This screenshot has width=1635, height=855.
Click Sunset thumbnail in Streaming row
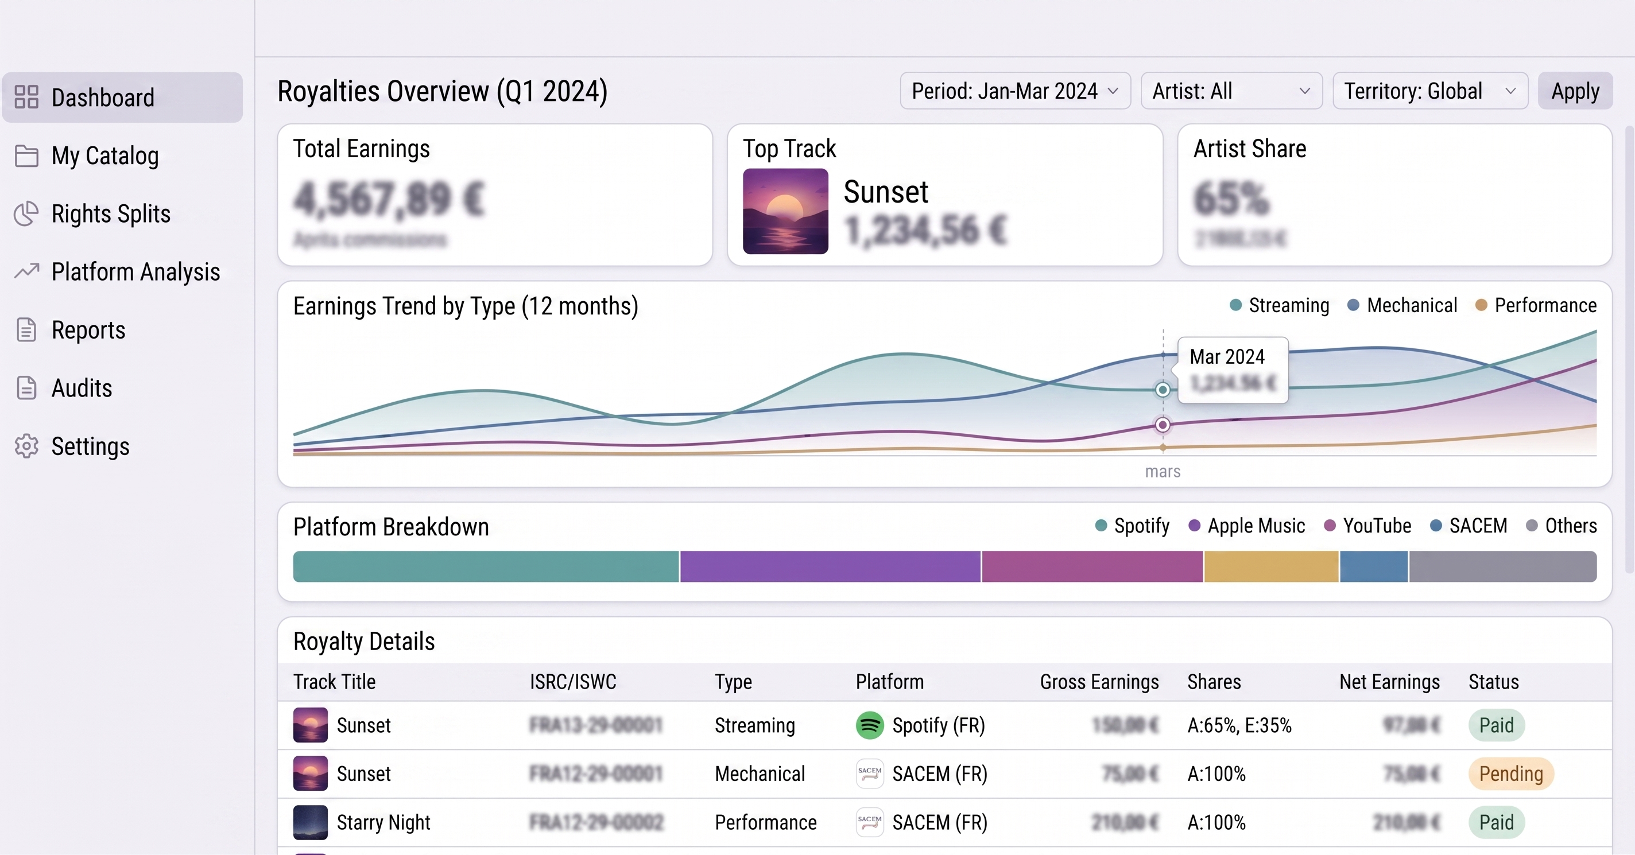[311, 725]
